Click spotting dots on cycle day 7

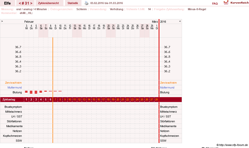coord(55,91)
